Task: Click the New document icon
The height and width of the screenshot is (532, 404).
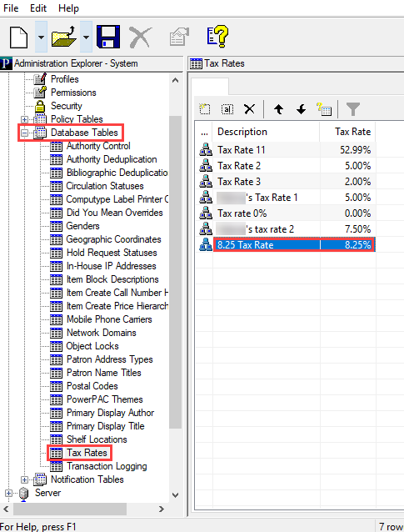Action: 18,37
